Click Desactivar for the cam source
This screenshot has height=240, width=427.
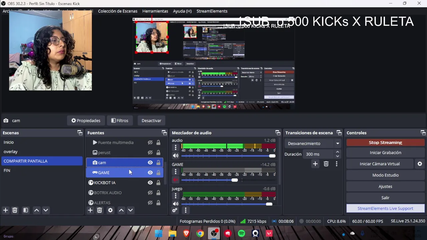coord(151,120)
